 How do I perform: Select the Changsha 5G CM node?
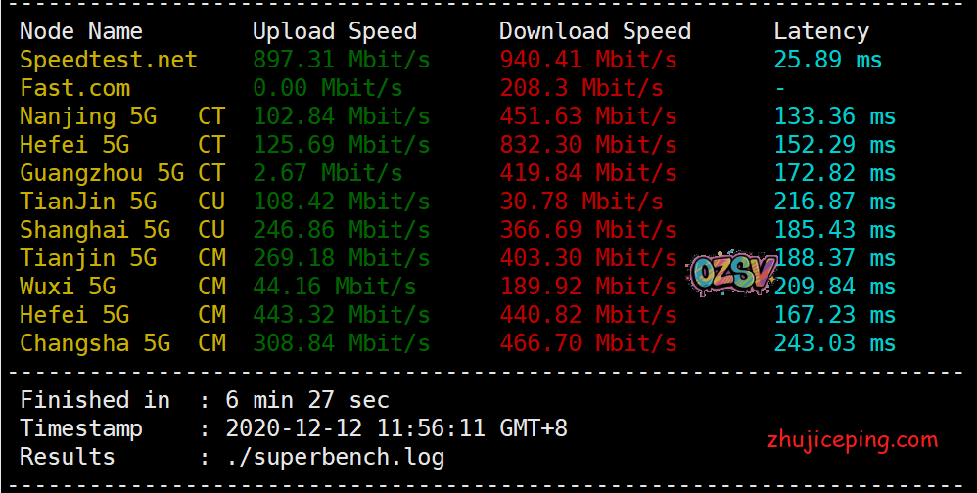pyautogui.click(x=122, y=343)
